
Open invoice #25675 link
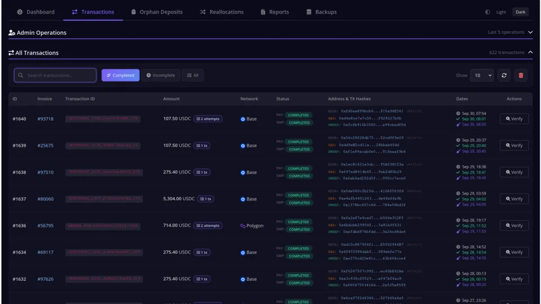(x=46, y=145)
